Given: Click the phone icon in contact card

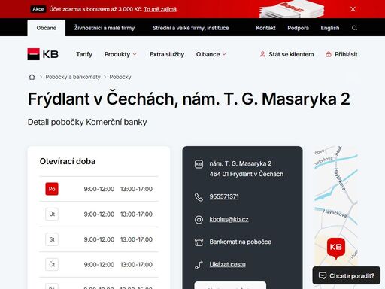Looking at the screenshot, I should pyautogui.click(x=199, y=197).
